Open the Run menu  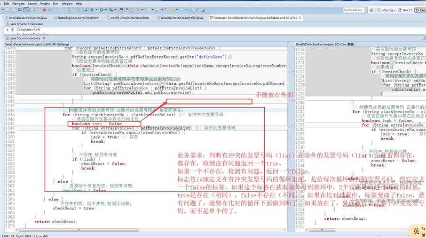pos(55,4)
